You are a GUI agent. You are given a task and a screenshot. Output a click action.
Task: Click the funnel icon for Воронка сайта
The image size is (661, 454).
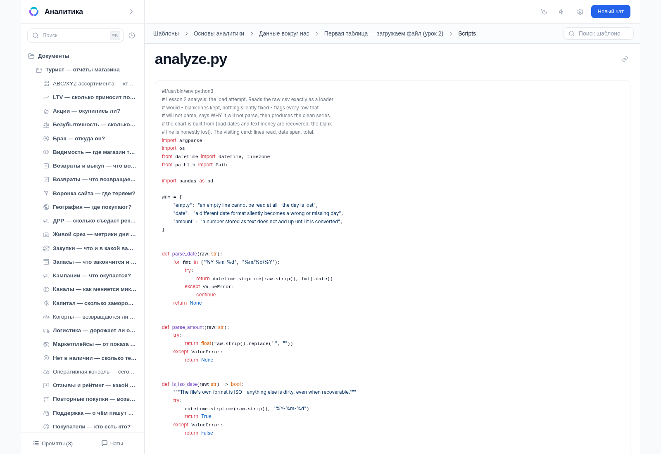point(46,194)
